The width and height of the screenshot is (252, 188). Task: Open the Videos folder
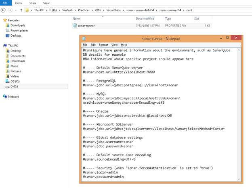15,76
